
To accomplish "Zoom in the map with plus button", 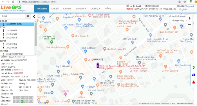I will pyautogui.click(x=190, y=18).
